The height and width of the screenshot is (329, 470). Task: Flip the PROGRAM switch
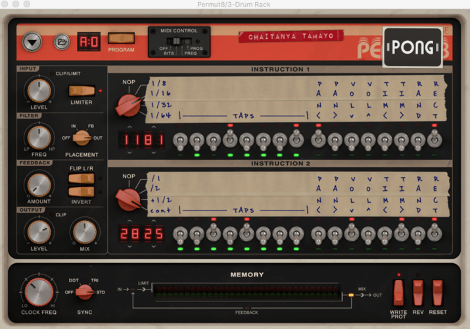coord(121,38)
